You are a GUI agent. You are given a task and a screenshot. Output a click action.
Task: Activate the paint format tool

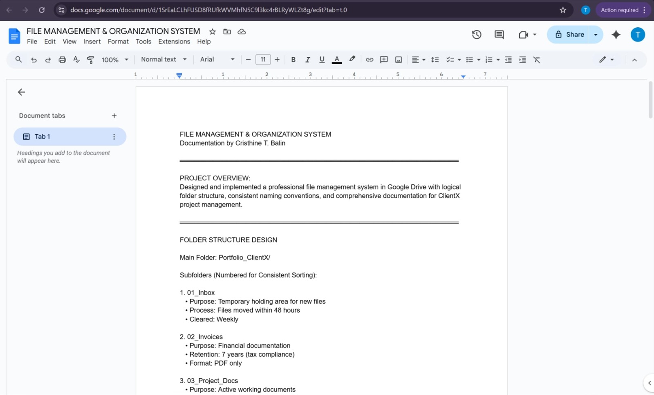[x=90, y=60]
